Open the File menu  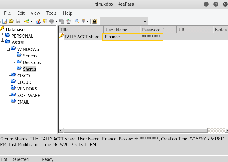coord(7,13)
